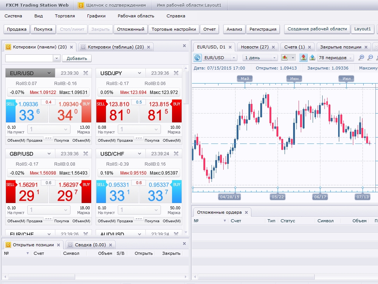Open the chart type dropdown with candlestick icon
378x284 pixels.
(x=288, y=58)
